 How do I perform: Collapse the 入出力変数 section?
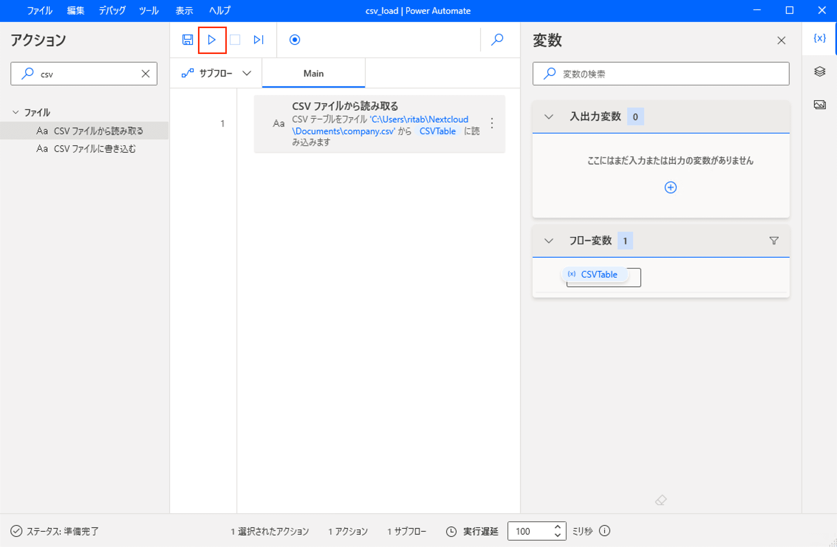click(549, 117)
